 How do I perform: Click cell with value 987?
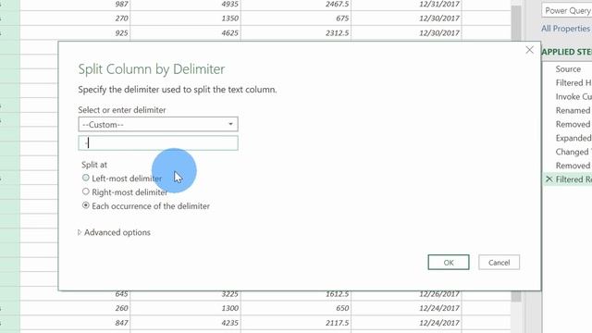tap(75, 4)
